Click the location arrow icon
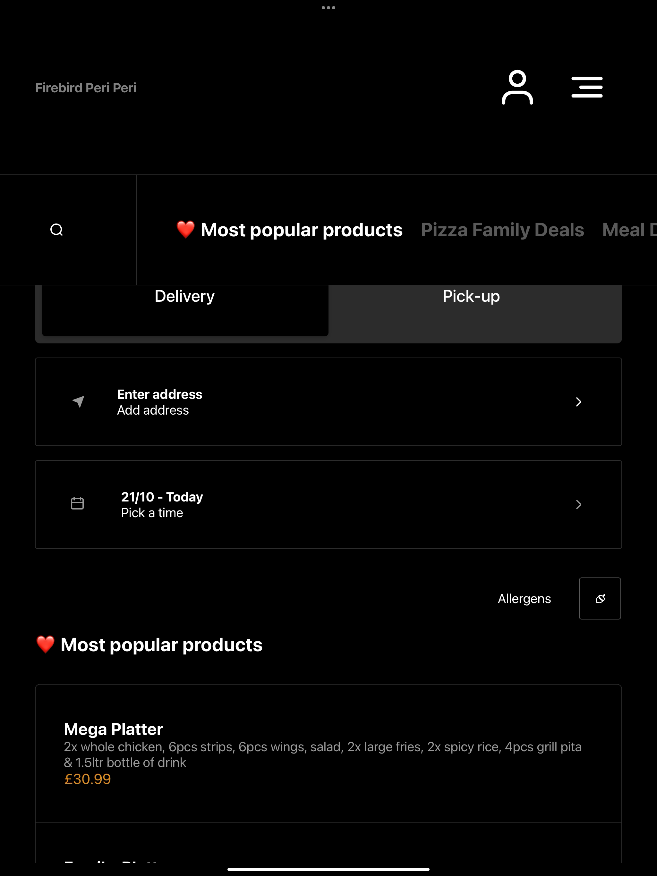This screenshot has height=876, width=657. tap(79, 401)
